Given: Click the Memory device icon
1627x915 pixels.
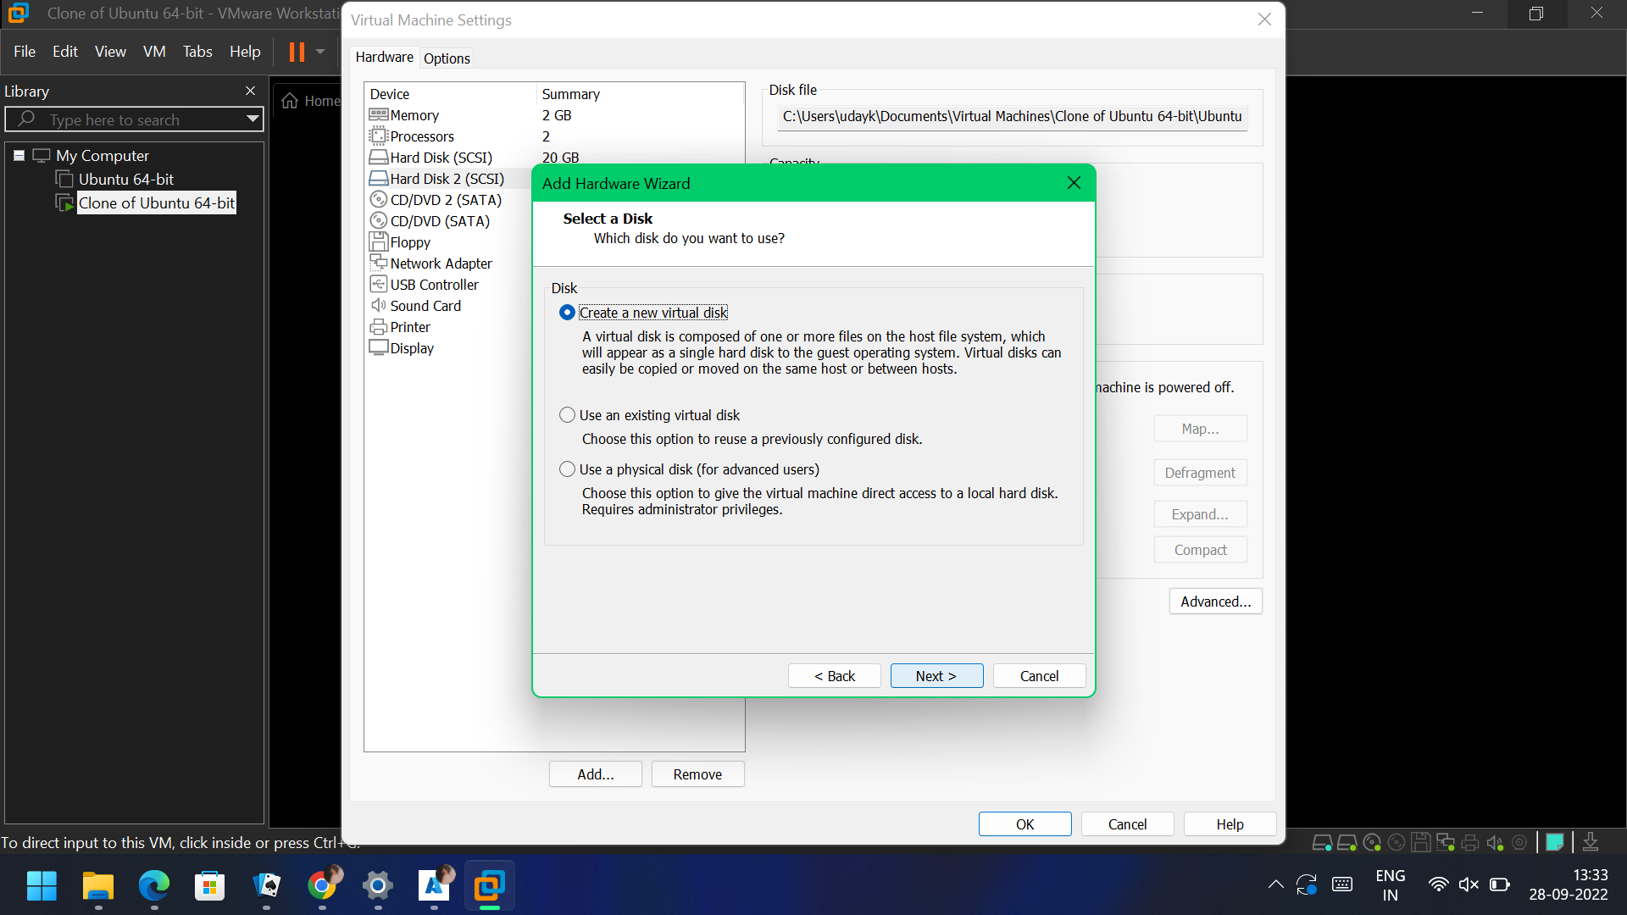Looking at the screenshot, I should point(378,115).
